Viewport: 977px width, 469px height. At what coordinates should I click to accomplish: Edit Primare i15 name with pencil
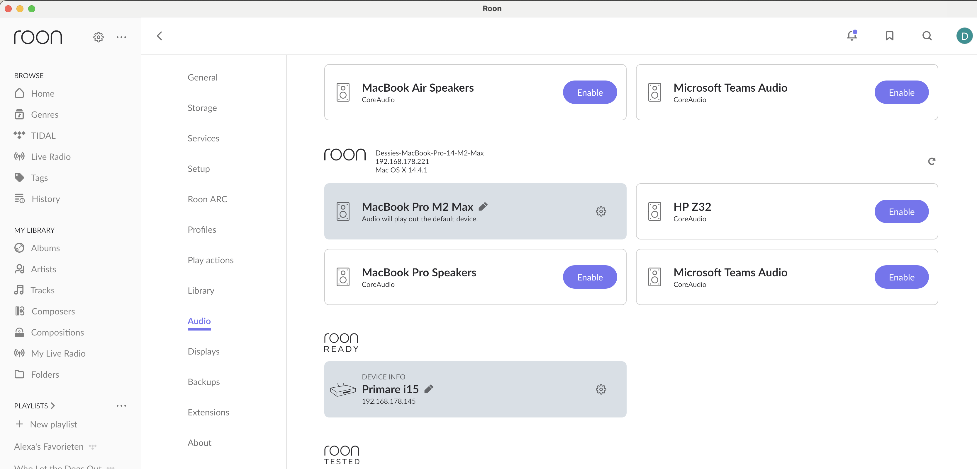pyautogui.click(x=429, y=389)
